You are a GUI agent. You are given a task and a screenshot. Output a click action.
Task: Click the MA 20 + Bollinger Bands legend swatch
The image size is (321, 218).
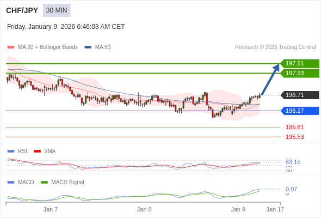(x=11, y=47)
